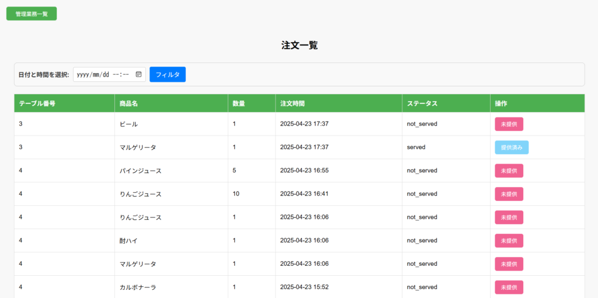The image size is (598, 298).
Task: Focus the yyyy/mm/dd date-time input field
Action: (103, 74)
